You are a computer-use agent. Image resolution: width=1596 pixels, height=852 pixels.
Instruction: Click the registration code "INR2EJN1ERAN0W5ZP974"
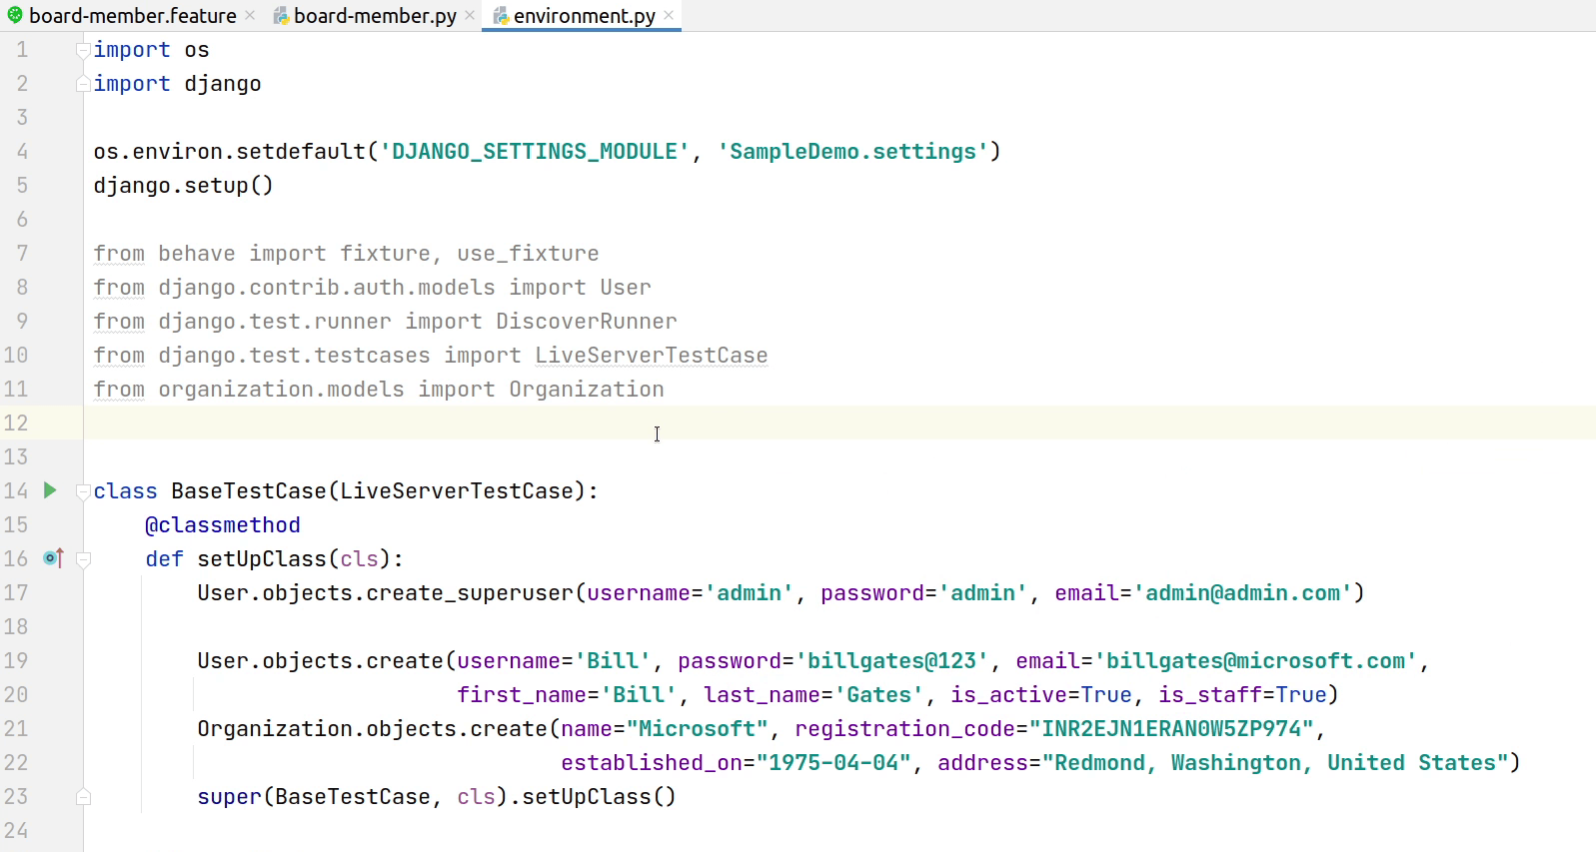coord(1171,728)
